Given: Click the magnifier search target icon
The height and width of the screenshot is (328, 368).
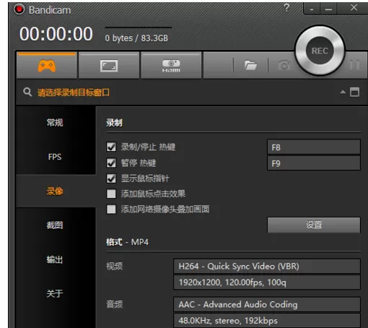Looking at the screenshot, I should pyautogui.click(x=27, y=92).
